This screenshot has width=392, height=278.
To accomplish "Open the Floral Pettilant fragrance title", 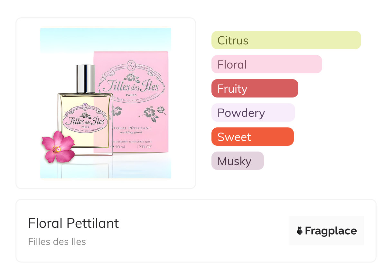I will (x=74, y=223).
